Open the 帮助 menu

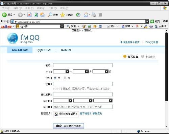coord(64,8)
